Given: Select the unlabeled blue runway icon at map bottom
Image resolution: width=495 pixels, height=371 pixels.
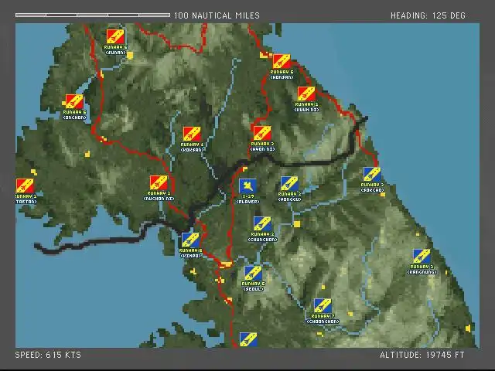Looking at the screenshot, I should coord(248,340).
